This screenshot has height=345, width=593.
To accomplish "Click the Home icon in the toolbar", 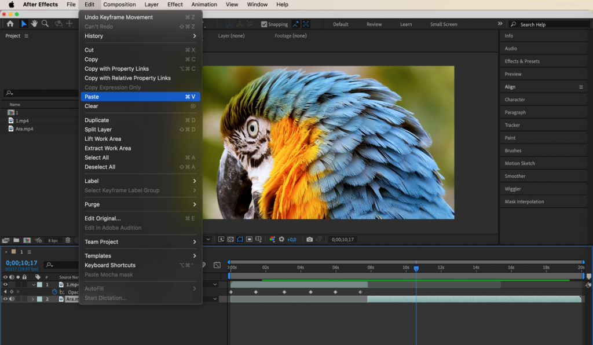I will [x=10, y=24].
